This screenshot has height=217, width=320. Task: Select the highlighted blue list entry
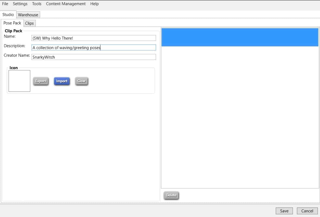point(240,37)
